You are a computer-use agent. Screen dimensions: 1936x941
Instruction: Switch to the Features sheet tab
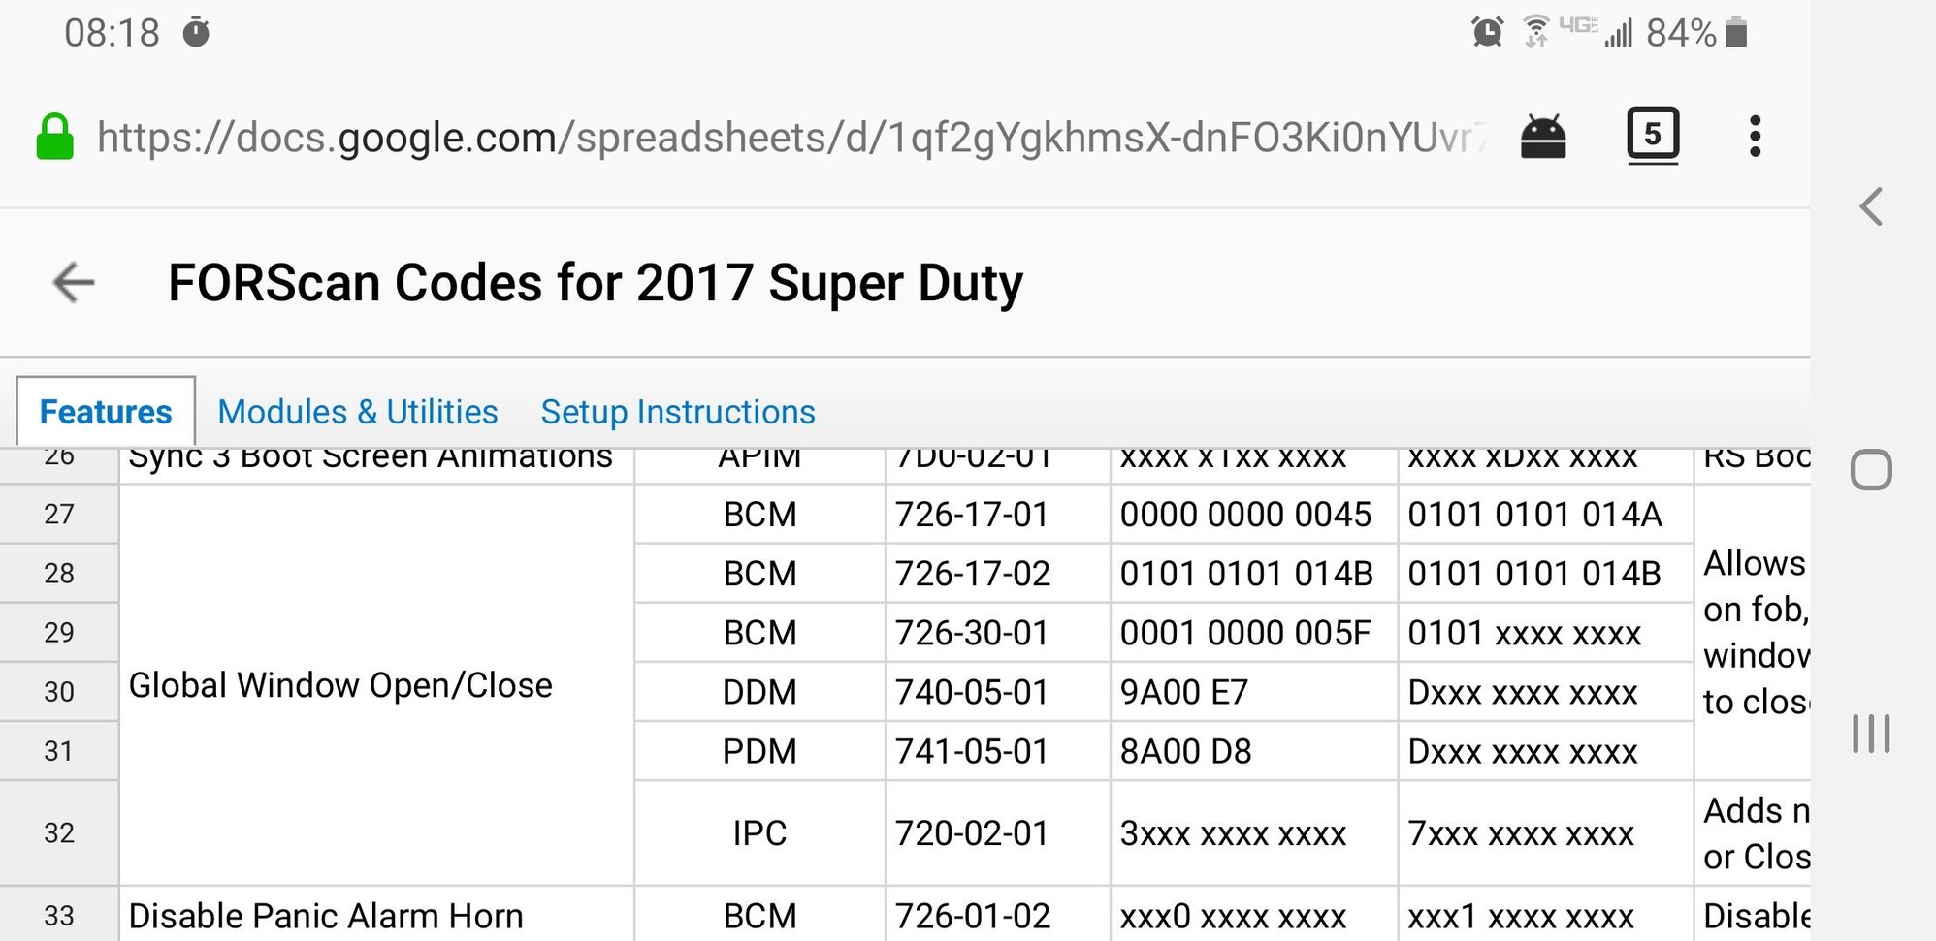point(106,412)
